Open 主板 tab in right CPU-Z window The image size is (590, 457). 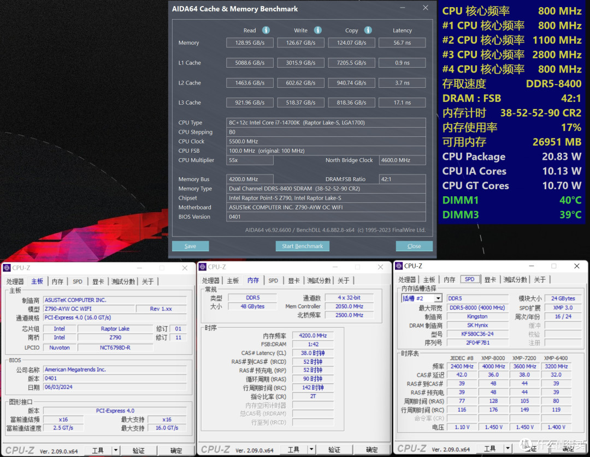point(429,279)
